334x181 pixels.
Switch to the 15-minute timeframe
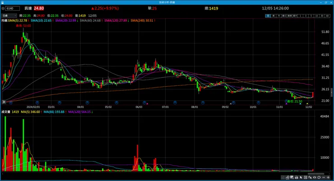(x=316, y=16)
